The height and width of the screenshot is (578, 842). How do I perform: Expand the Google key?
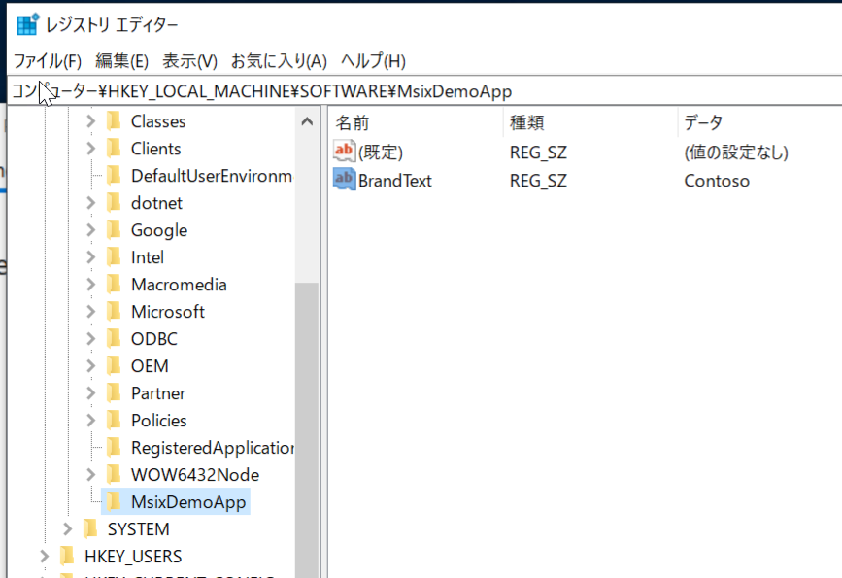90,230
